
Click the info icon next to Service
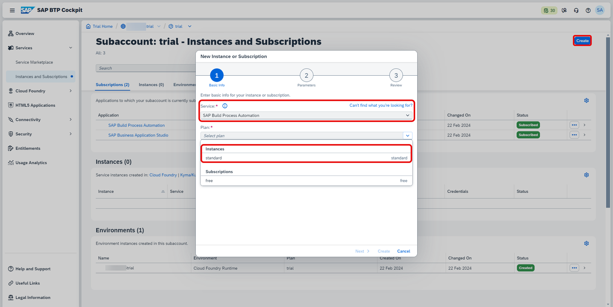click(225, 106)
